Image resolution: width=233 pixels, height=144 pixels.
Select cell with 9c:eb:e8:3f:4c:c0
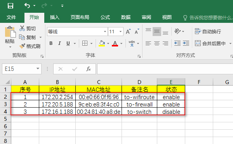[x=99, y=105]
